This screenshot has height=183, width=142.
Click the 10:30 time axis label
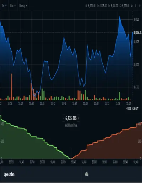pos(32,103)
